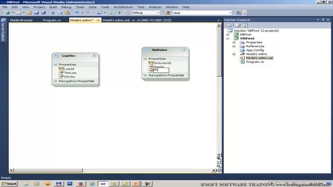Collapse the MDFirst project node
Image resolution: width=333 pixels, height=187 pixels.
[x=228, y=38]
